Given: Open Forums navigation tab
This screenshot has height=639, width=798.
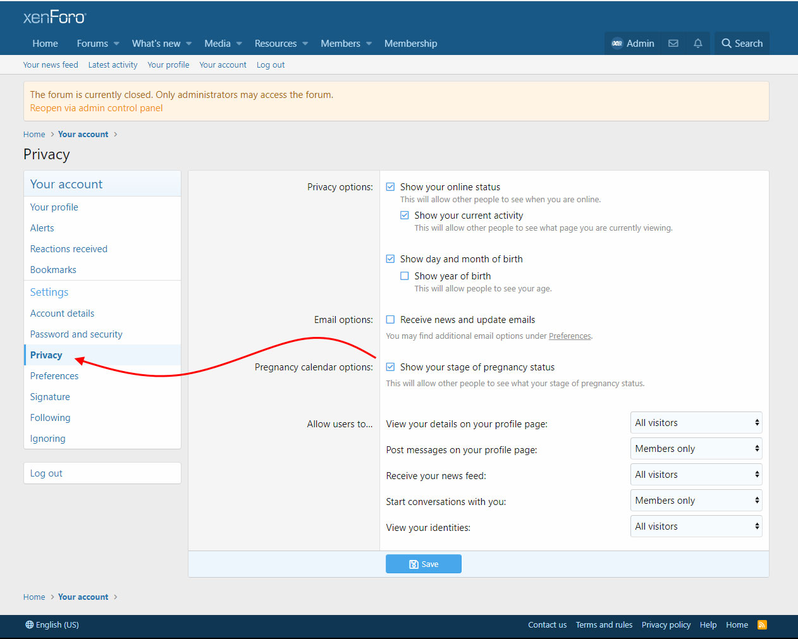Looking at the screenshot, I should pyautogui.click(x=92, y=44).
